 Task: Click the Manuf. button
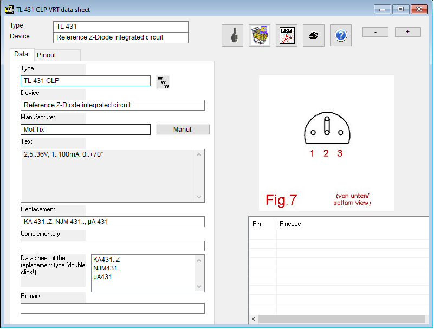coord(183,130)
